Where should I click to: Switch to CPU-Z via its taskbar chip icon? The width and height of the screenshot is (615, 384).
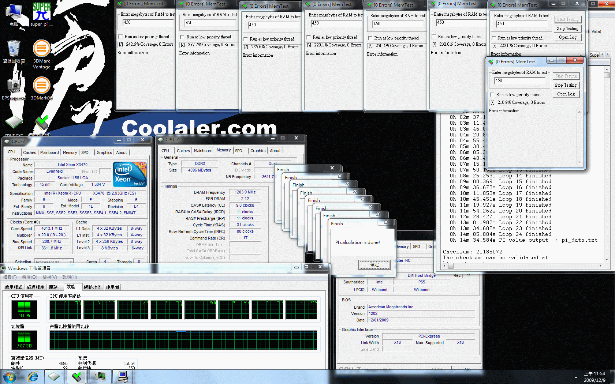[54, 377]
